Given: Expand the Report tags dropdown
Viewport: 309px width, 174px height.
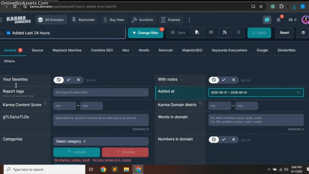Looking at the screenshot, I should point(145,93).
